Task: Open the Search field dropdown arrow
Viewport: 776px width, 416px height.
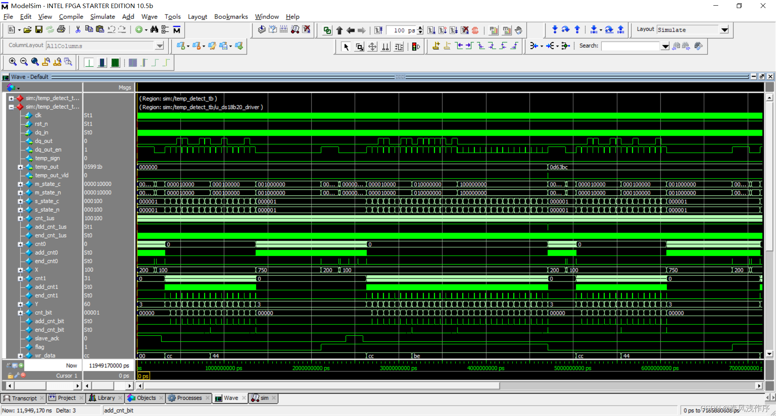Action: 665,46
